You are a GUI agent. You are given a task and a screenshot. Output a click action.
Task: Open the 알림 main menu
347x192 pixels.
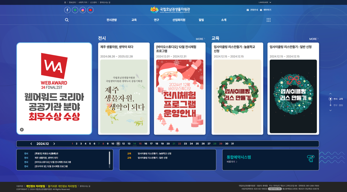pos(201,20)
